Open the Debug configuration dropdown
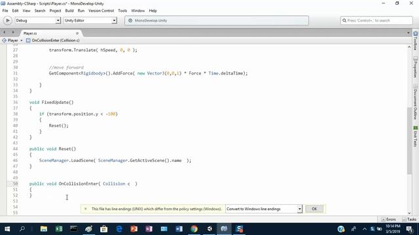 pyautogui.click(x=37, y=20)
